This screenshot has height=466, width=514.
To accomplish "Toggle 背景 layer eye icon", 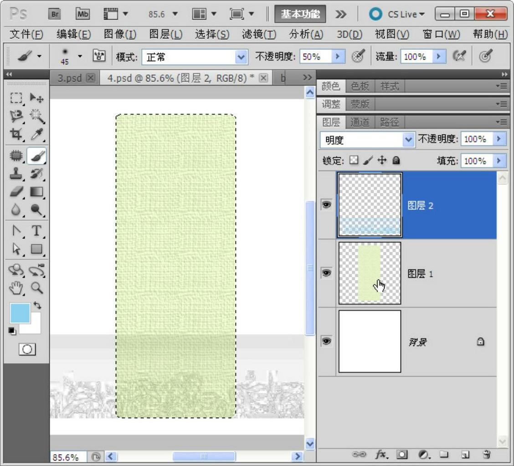I will (x=326, y=341).
